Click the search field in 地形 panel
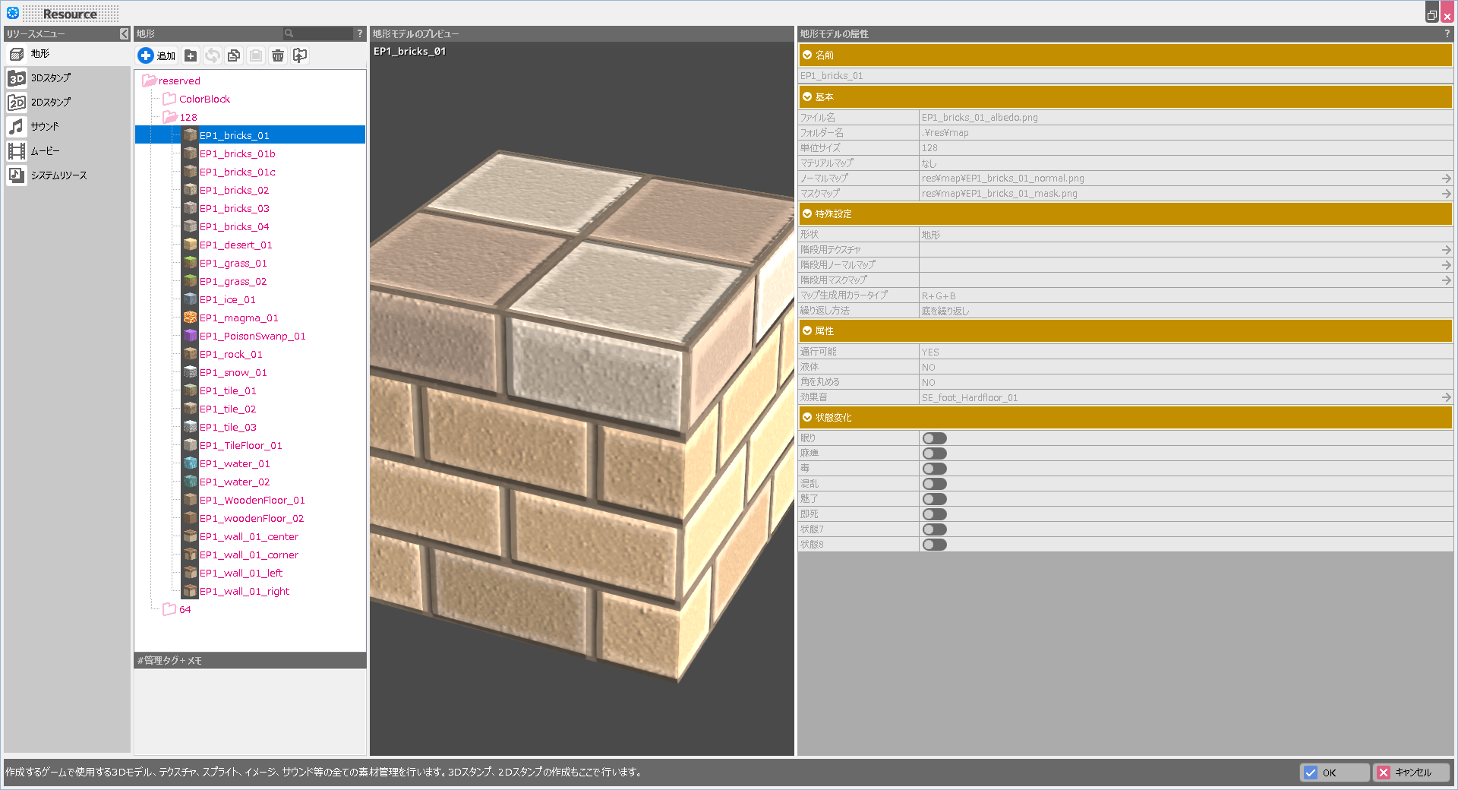Screen dimensions: 1458x790 pos(323,34)
